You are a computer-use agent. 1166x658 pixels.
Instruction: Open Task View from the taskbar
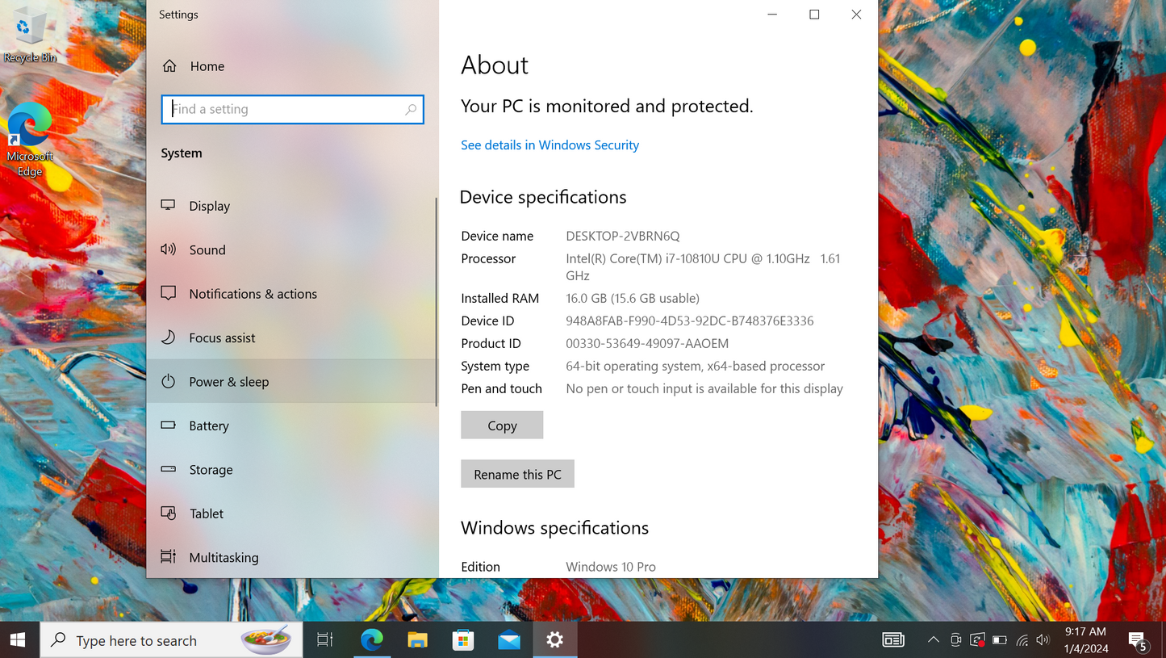tap(324, 639)
